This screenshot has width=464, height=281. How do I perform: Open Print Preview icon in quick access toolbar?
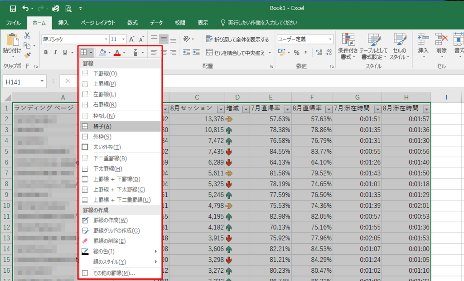(x=68, y=9)
